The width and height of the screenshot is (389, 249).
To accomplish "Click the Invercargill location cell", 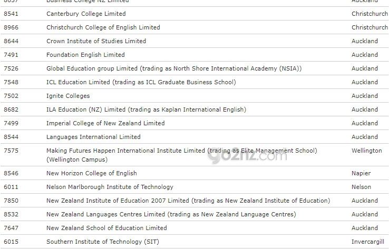I will 369,242.
